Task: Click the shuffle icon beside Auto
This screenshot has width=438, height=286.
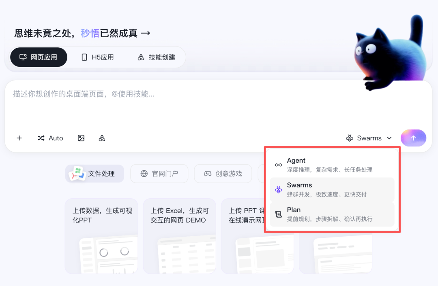Action: point(41,138)
